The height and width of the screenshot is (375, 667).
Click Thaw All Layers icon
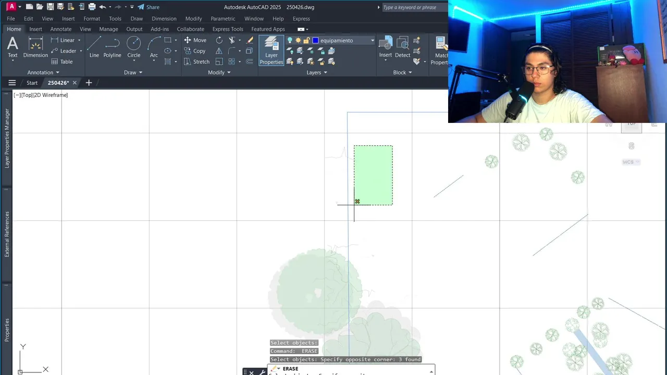(311, 61)
